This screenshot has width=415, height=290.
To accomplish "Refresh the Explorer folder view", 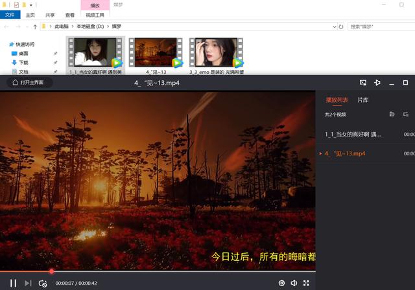I will 341,27.
